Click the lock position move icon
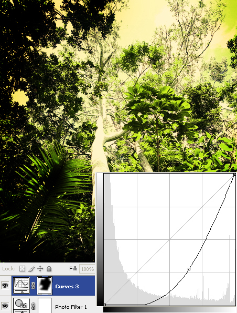 click(x=40, y=269)
